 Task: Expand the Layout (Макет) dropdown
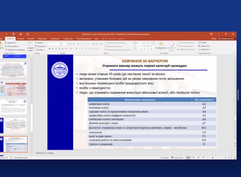(41, 43)
